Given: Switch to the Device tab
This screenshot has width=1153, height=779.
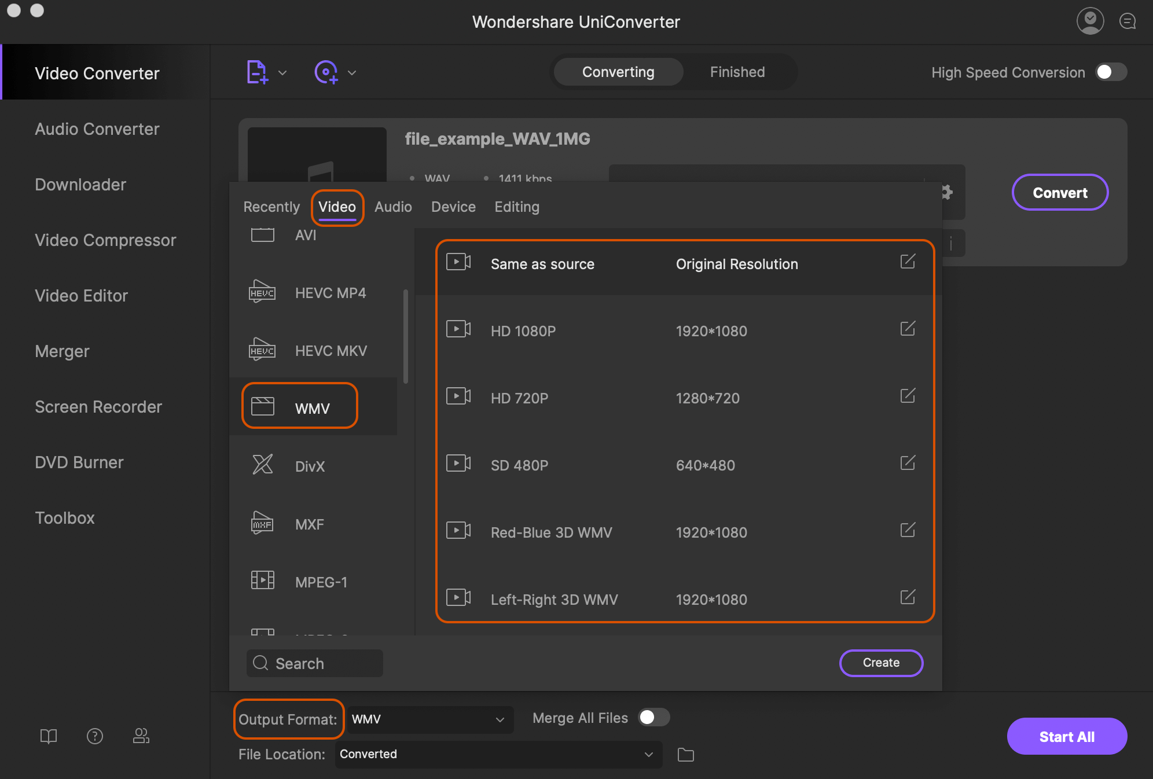Looking at the screenshot, I should tap(453, 207).
